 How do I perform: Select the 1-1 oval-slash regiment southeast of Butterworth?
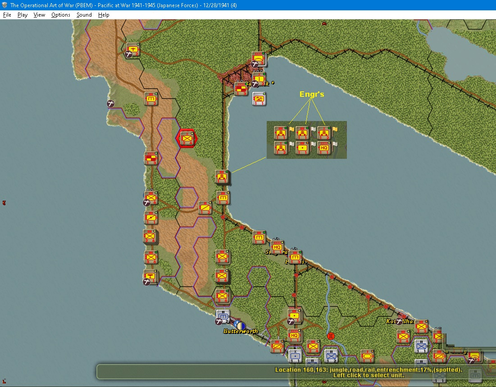278,346
